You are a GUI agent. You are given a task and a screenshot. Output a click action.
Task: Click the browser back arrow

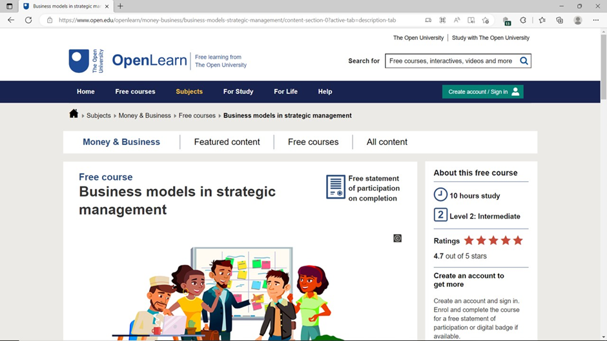[x=11, y=20]
